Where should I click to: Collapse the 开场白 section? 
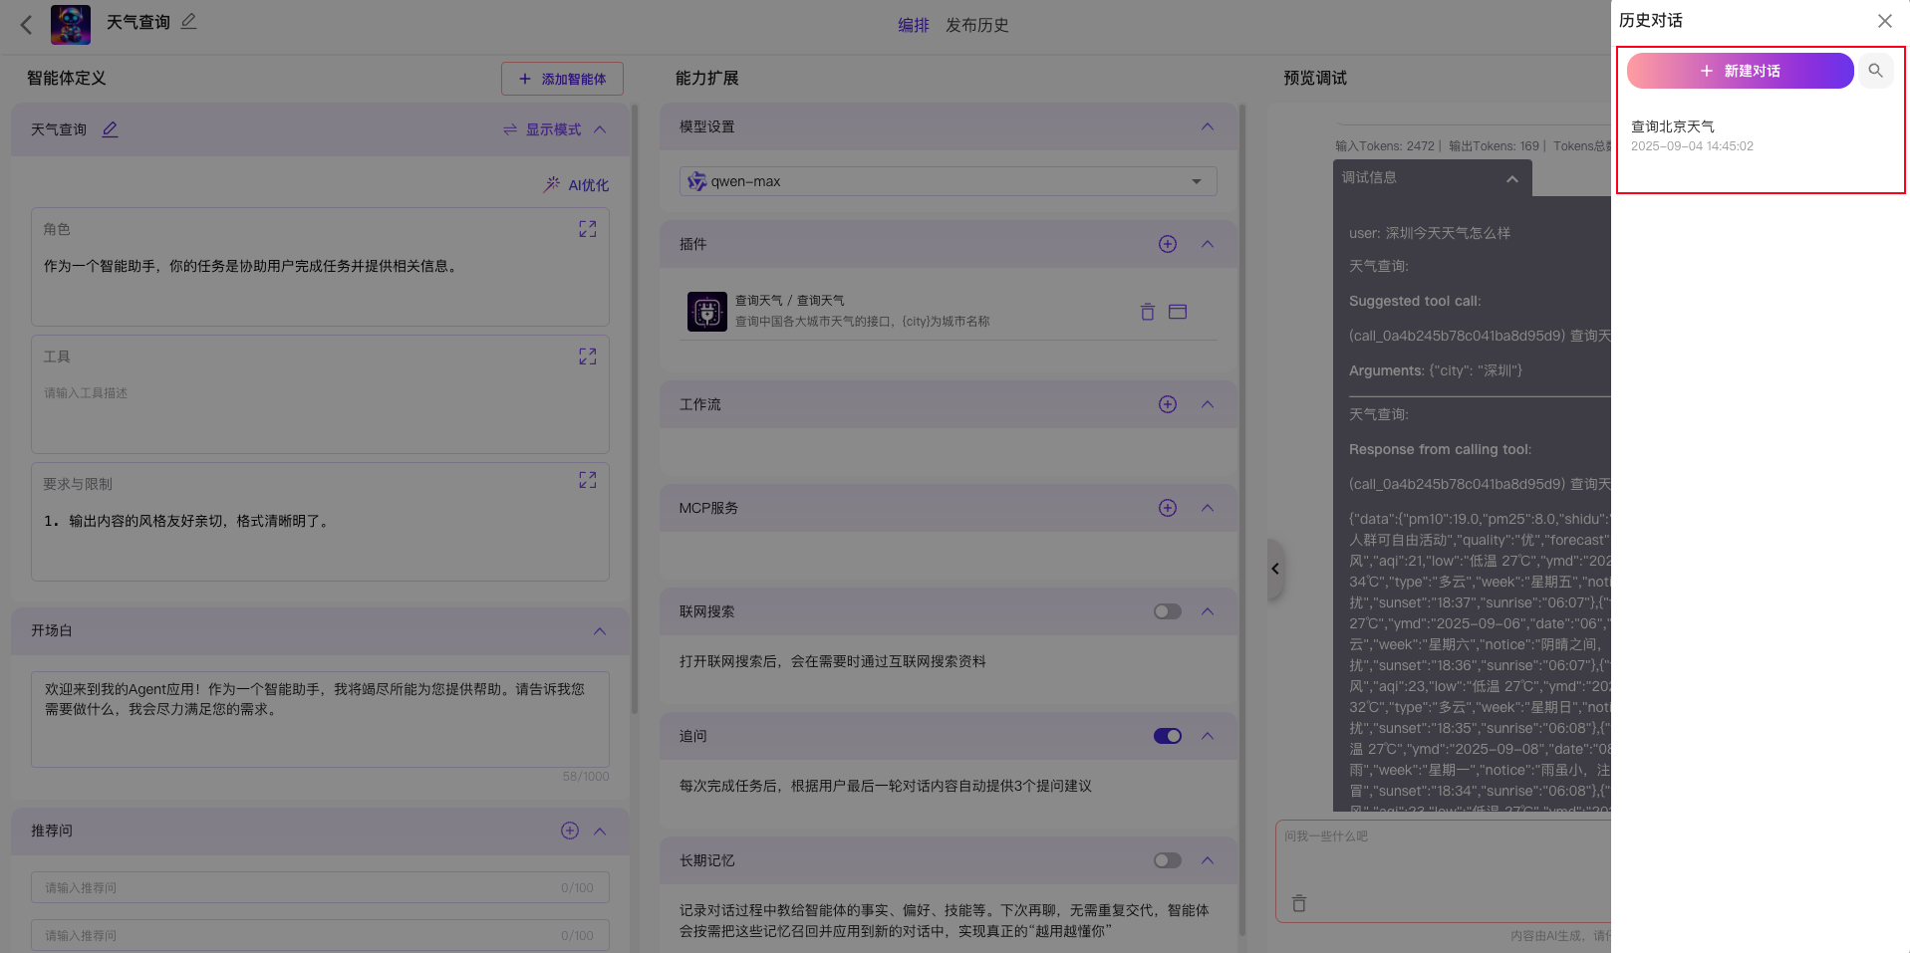[600, 631]
